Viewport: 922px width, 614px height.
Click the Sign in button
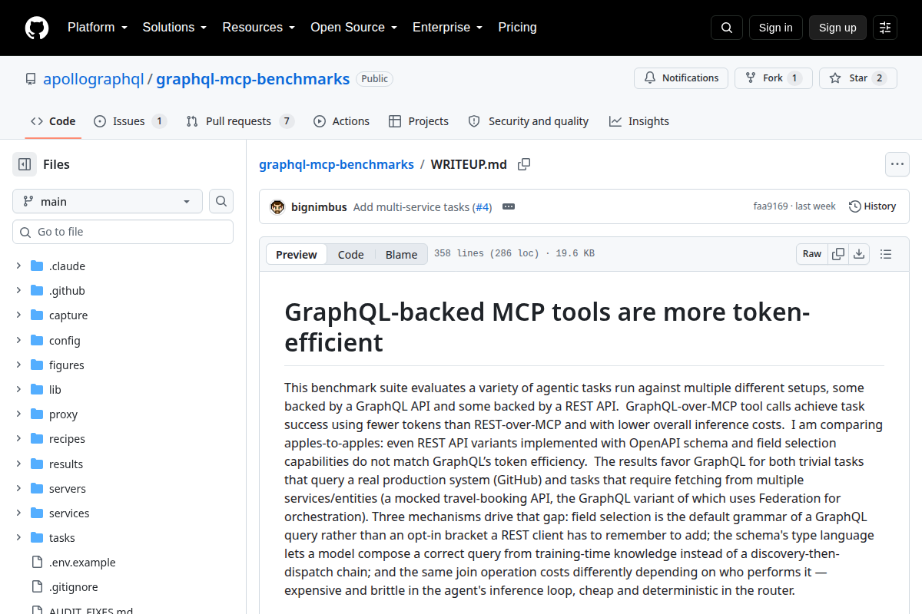tap(775, 28)
